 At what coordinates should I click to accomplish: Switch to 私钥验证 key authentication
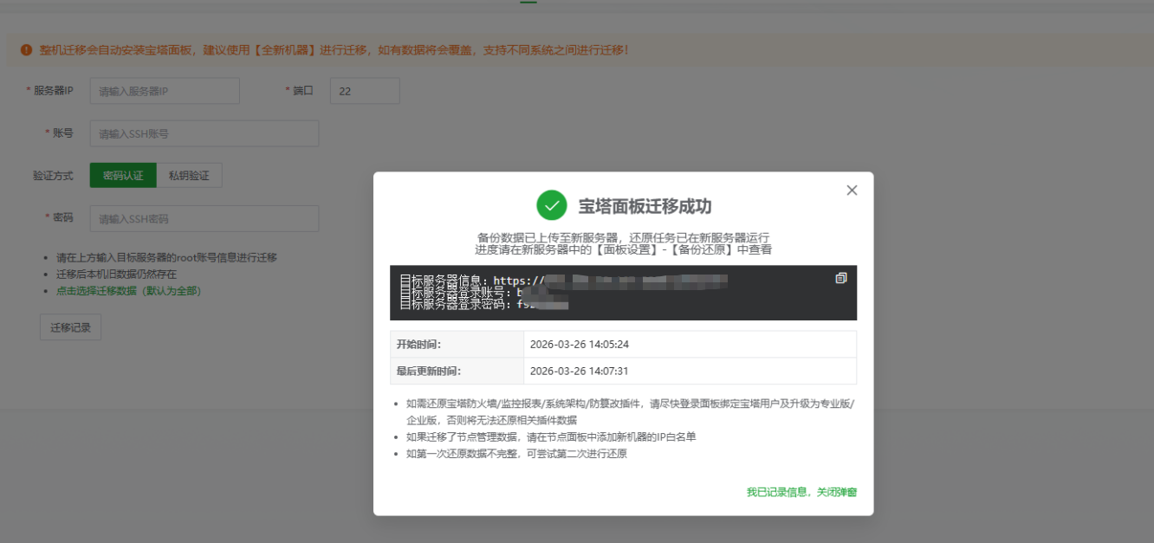coord(190,175)
